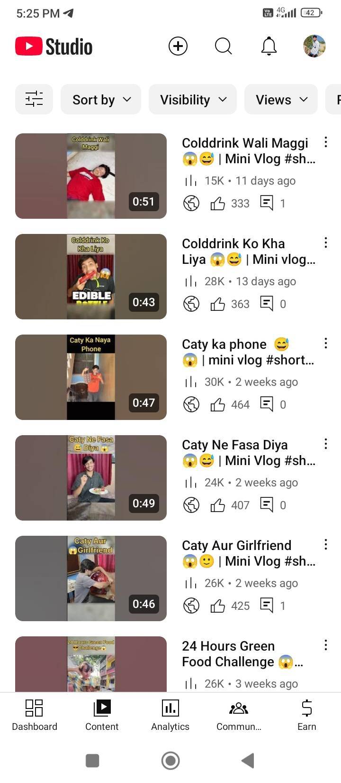Open the account profile avatar
Viewport: 341px width, 783px height.
pyautogui.click(x=314, y=46)
